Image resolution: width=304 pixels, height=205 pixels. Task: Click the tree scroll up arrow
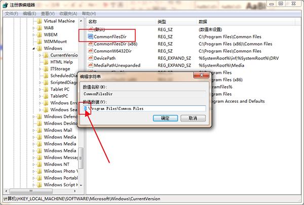click(x=81, y=21)
